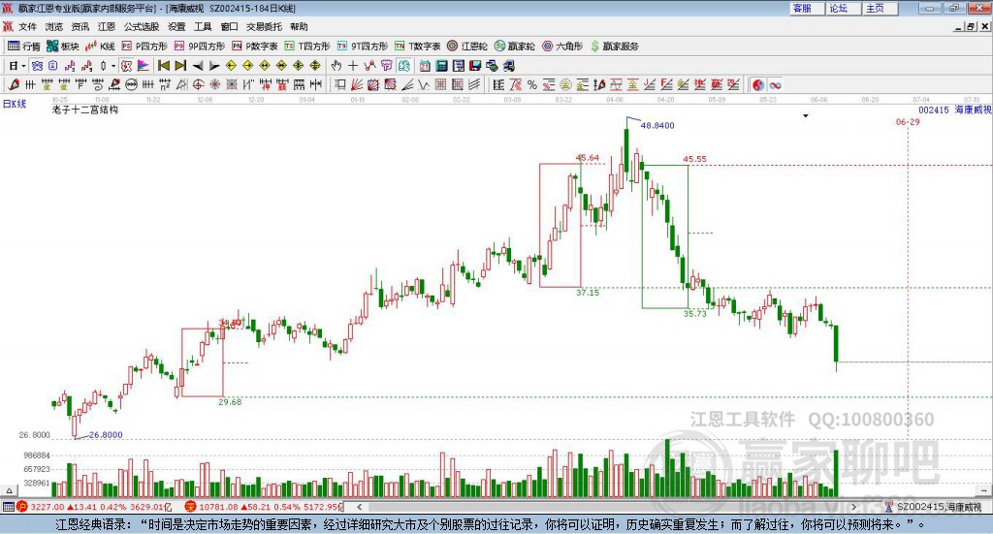Image resolution: width=993 pixels, height=534 pixels.
Task: Click SZ002415 海康威视 status bar entry
Action: coord(934,507)
